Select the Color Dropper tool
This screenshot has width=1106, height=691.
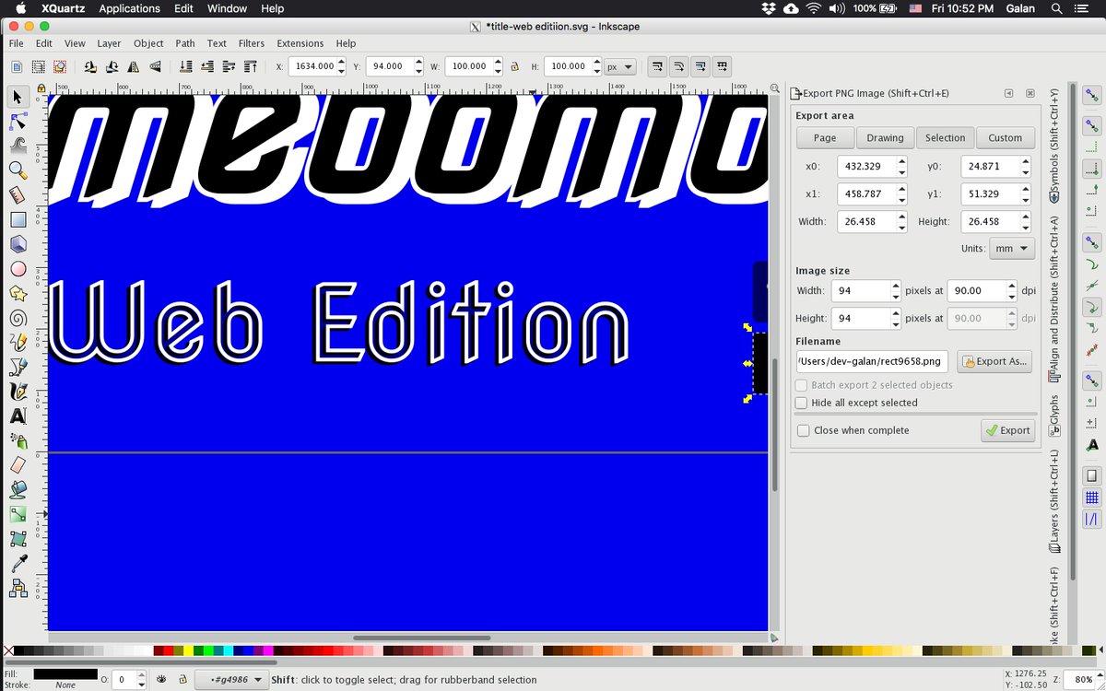(x=18, y=563)
